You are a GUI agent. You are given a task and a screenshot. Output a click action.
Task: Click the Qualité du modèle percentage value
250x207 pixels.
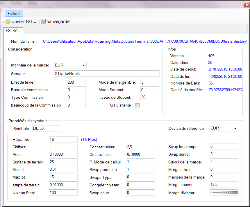[226, 90]
